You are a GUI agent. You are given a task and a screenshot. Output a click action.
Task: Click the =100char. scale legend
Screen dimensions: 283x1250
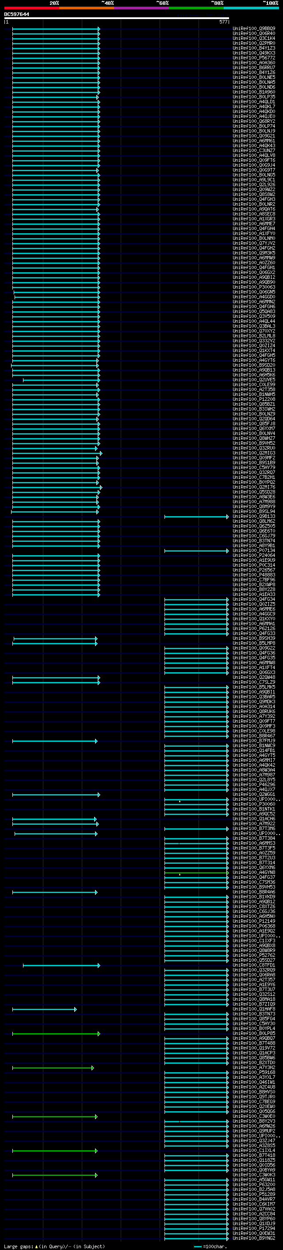click(210, 1246)
